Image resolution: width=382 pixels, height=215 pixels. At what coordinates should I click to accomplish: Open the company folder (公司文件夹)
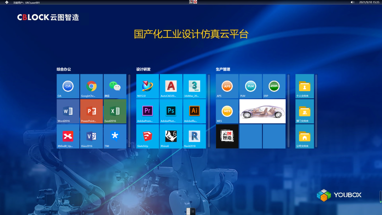(305, 136)
